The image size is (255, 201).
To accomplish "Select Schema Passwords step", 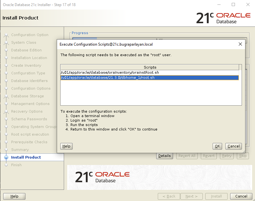I will (29, 119).
